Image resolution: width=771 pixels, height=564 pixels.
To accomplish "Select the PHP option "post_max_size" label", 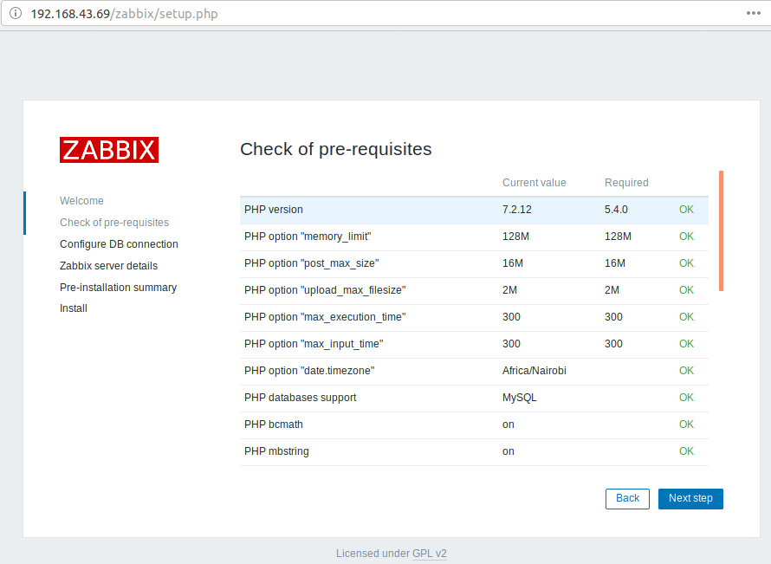I will tap(312, 263).
